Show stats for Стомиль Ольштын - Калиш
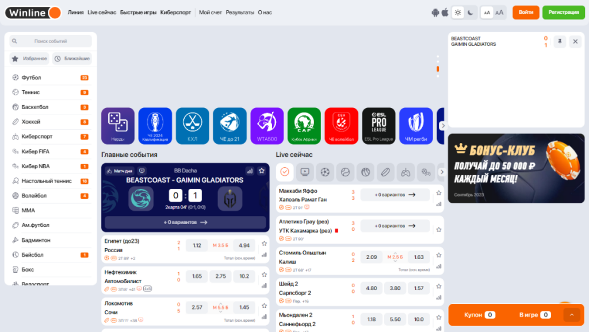Image resolution: width=589 pixels, height=332 pixels. point(439,267)
